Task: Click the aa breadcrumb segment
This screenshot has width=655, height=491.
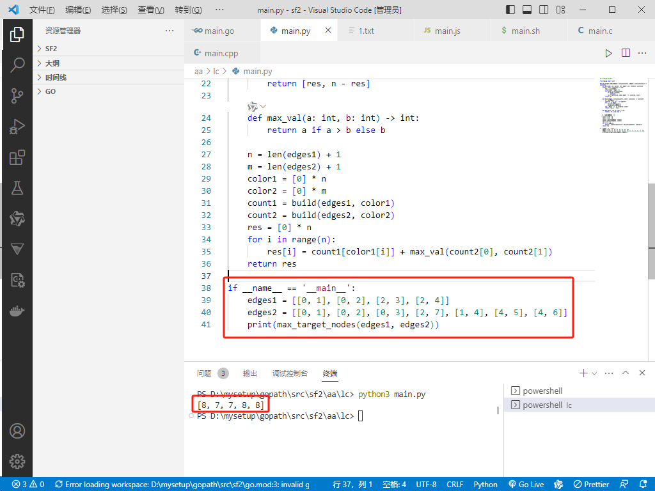Action: click(198, 72)
